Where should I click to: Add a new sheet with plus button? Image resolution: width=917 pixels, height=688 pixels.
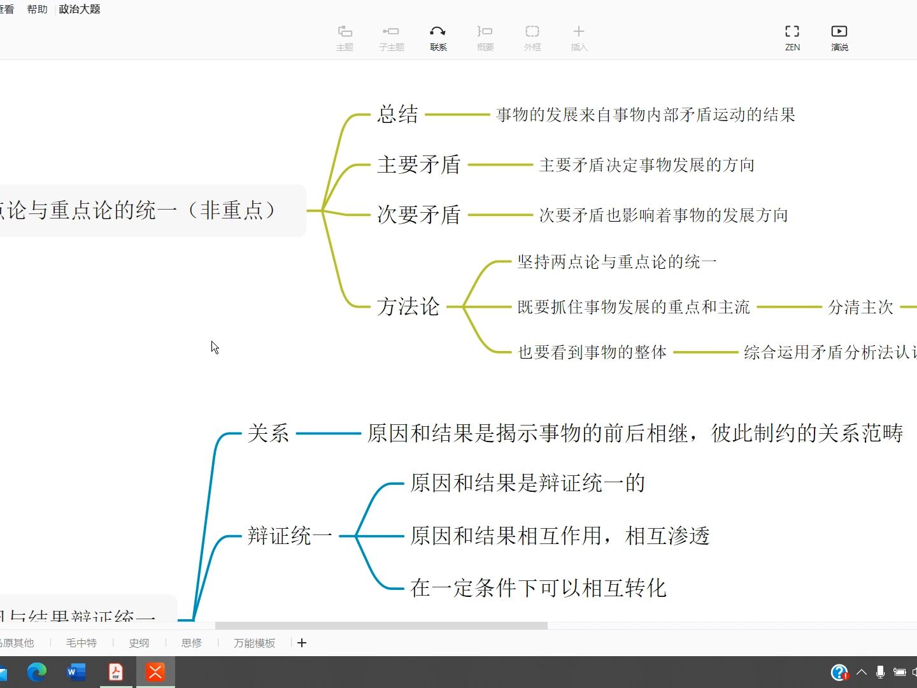pos(302,643)
